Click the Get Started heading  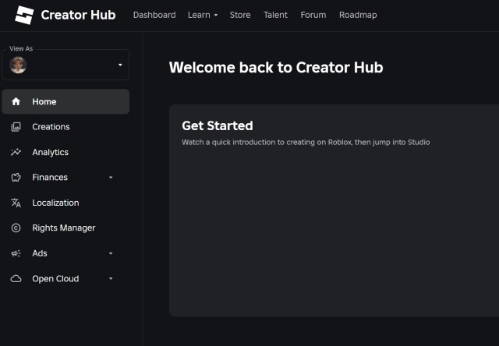[218, 125]
